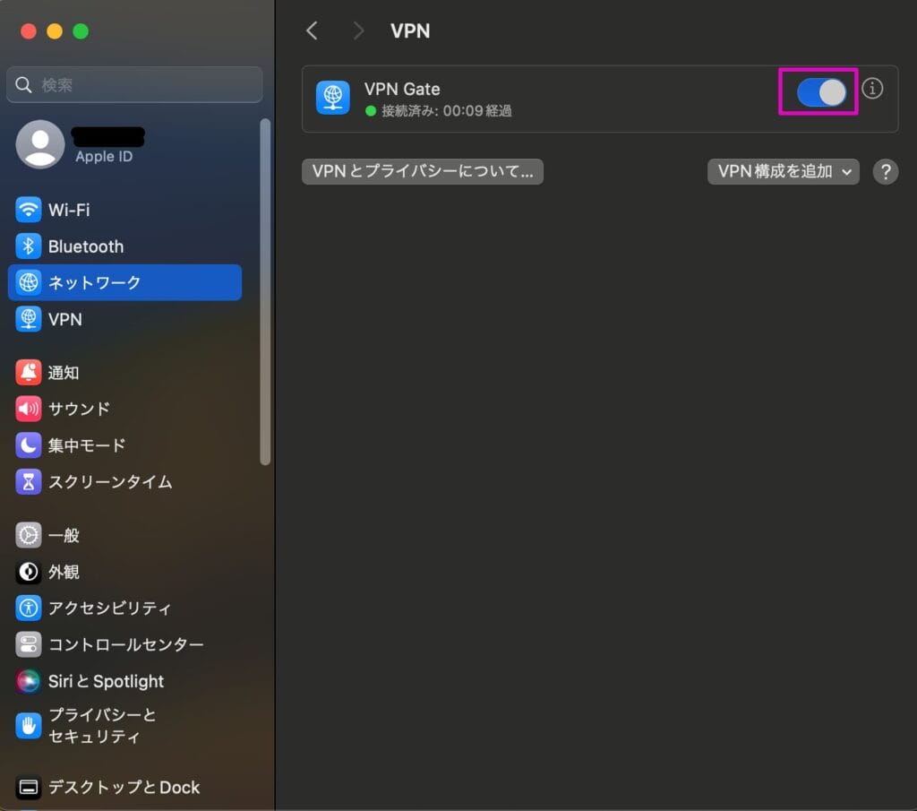Open VPN Gate info details button
The image size is (917, 811).
point(872,89)
